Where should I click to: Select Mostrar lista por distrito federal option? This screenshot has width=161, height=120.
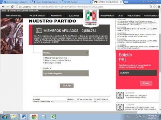pos(44,60)
